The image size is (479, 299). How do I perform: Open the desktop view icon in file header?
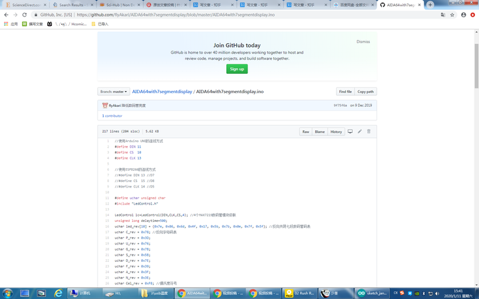click(350, 132)
